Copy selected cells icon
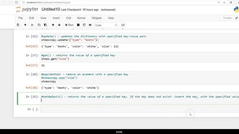The width and height of the screenshot is (239, 134). (x=39, y=25)
